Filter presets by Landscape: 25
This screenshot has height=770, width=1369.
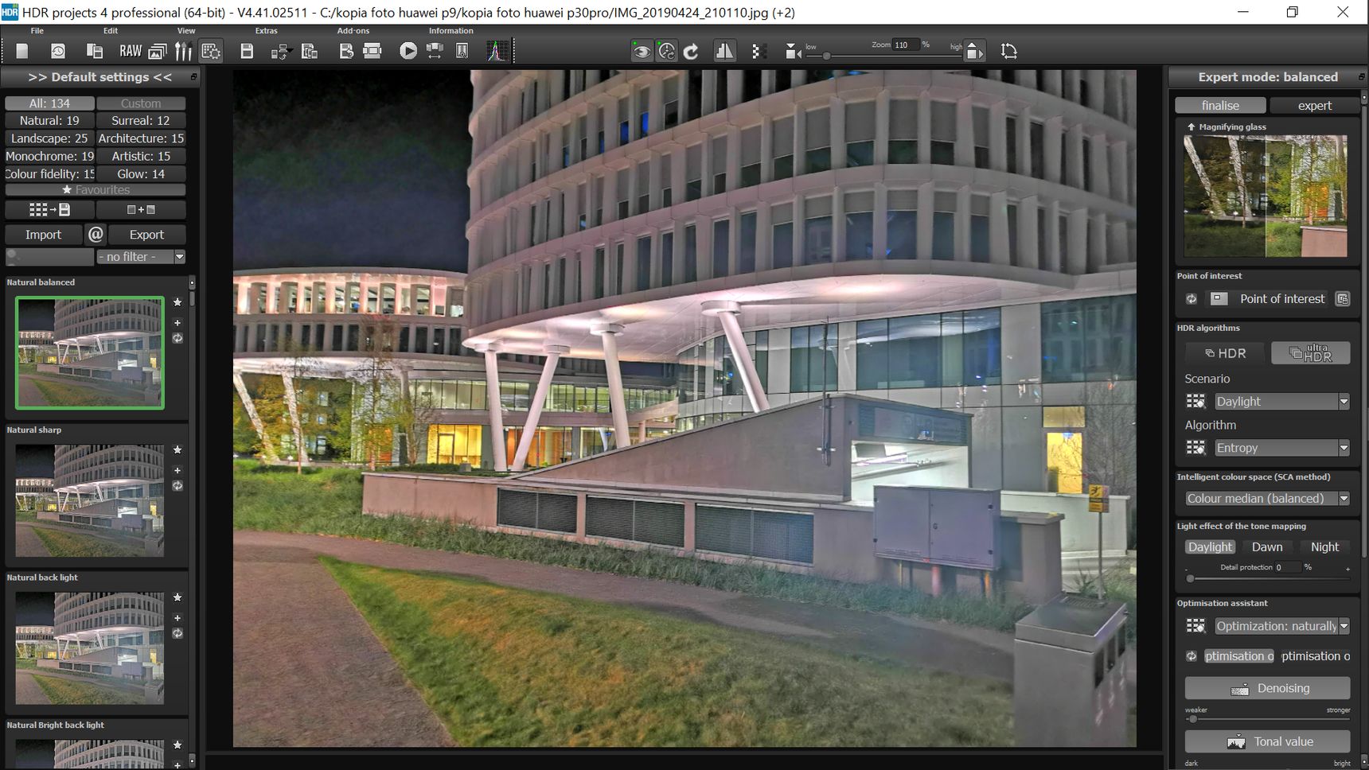49,138
